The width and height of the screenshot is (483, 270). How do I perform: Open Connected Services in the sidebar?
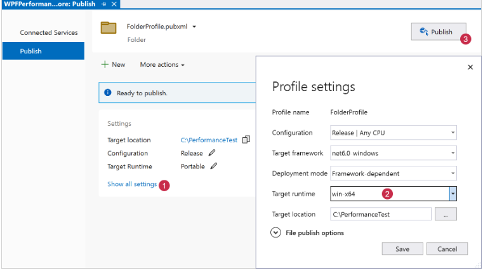[x=49, y=32]
